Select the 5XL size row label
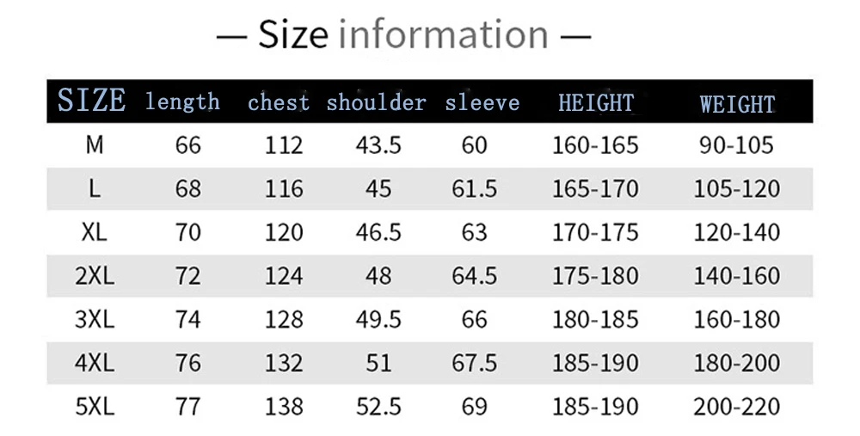The width and height of the screenshot is (860, 436). [x=95, y=407]
